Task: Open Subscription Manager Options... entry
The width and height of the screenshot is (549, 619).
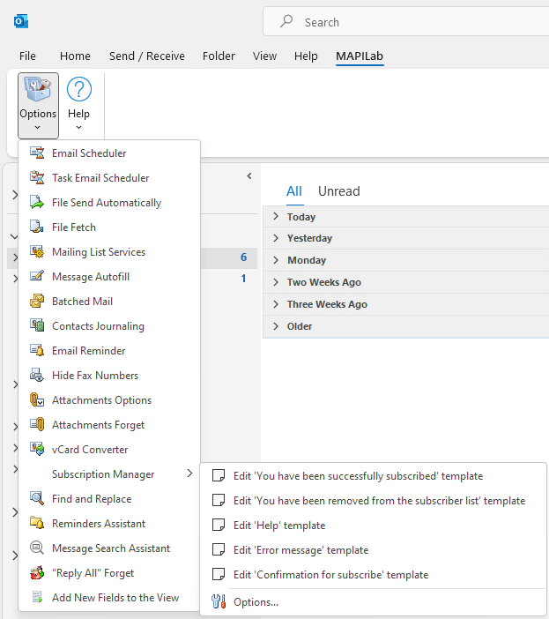Action: tap(256, 603)
